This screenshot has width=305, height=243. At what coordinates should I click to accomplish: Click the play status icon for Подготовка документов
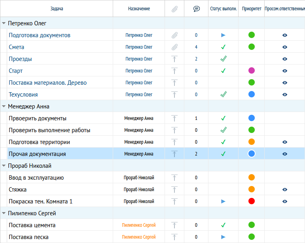click(223, 35)
